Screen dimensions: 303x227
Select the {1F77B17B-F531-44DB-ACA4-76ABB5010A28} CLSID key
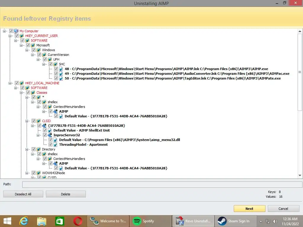pyautogui.click(x=87, y=125)
